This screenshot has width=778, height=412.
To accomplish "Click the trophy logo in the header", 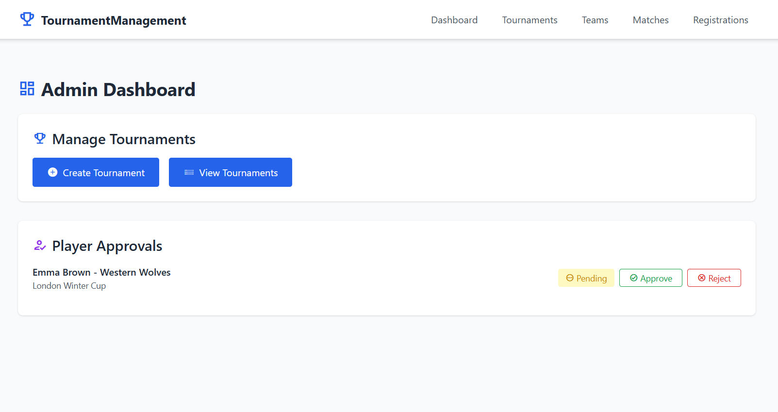I will coord(27,19).
